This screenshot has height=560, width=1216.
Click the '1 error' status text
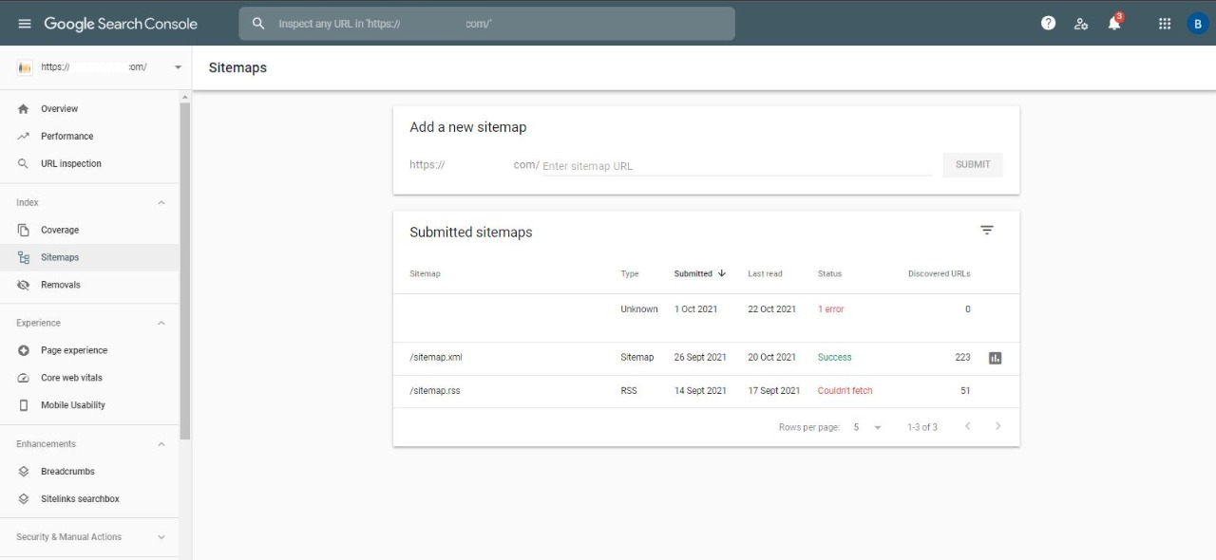pyautogui.click(x=831, y=309)
